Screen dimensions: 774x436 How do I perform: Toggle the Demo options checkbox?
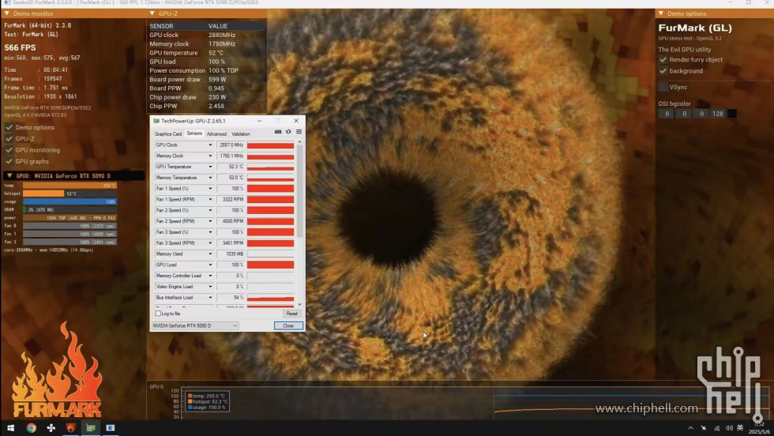pyautogui.click(x=9, y=127)
